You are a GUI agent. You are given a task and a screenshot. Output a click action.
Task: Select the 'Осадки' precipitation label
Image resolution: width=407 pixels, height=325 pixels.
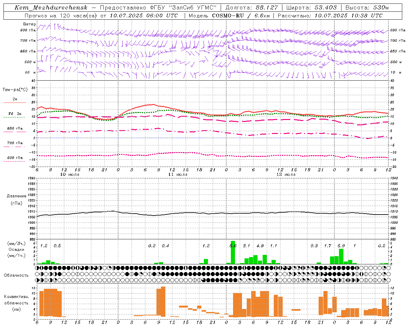(17, 249)
